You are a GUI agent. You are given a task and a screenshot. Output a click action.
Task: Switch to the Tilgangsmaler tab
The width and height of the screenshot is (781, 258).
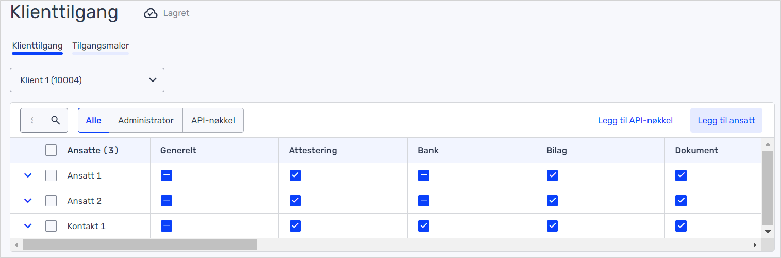coord(101,46)
